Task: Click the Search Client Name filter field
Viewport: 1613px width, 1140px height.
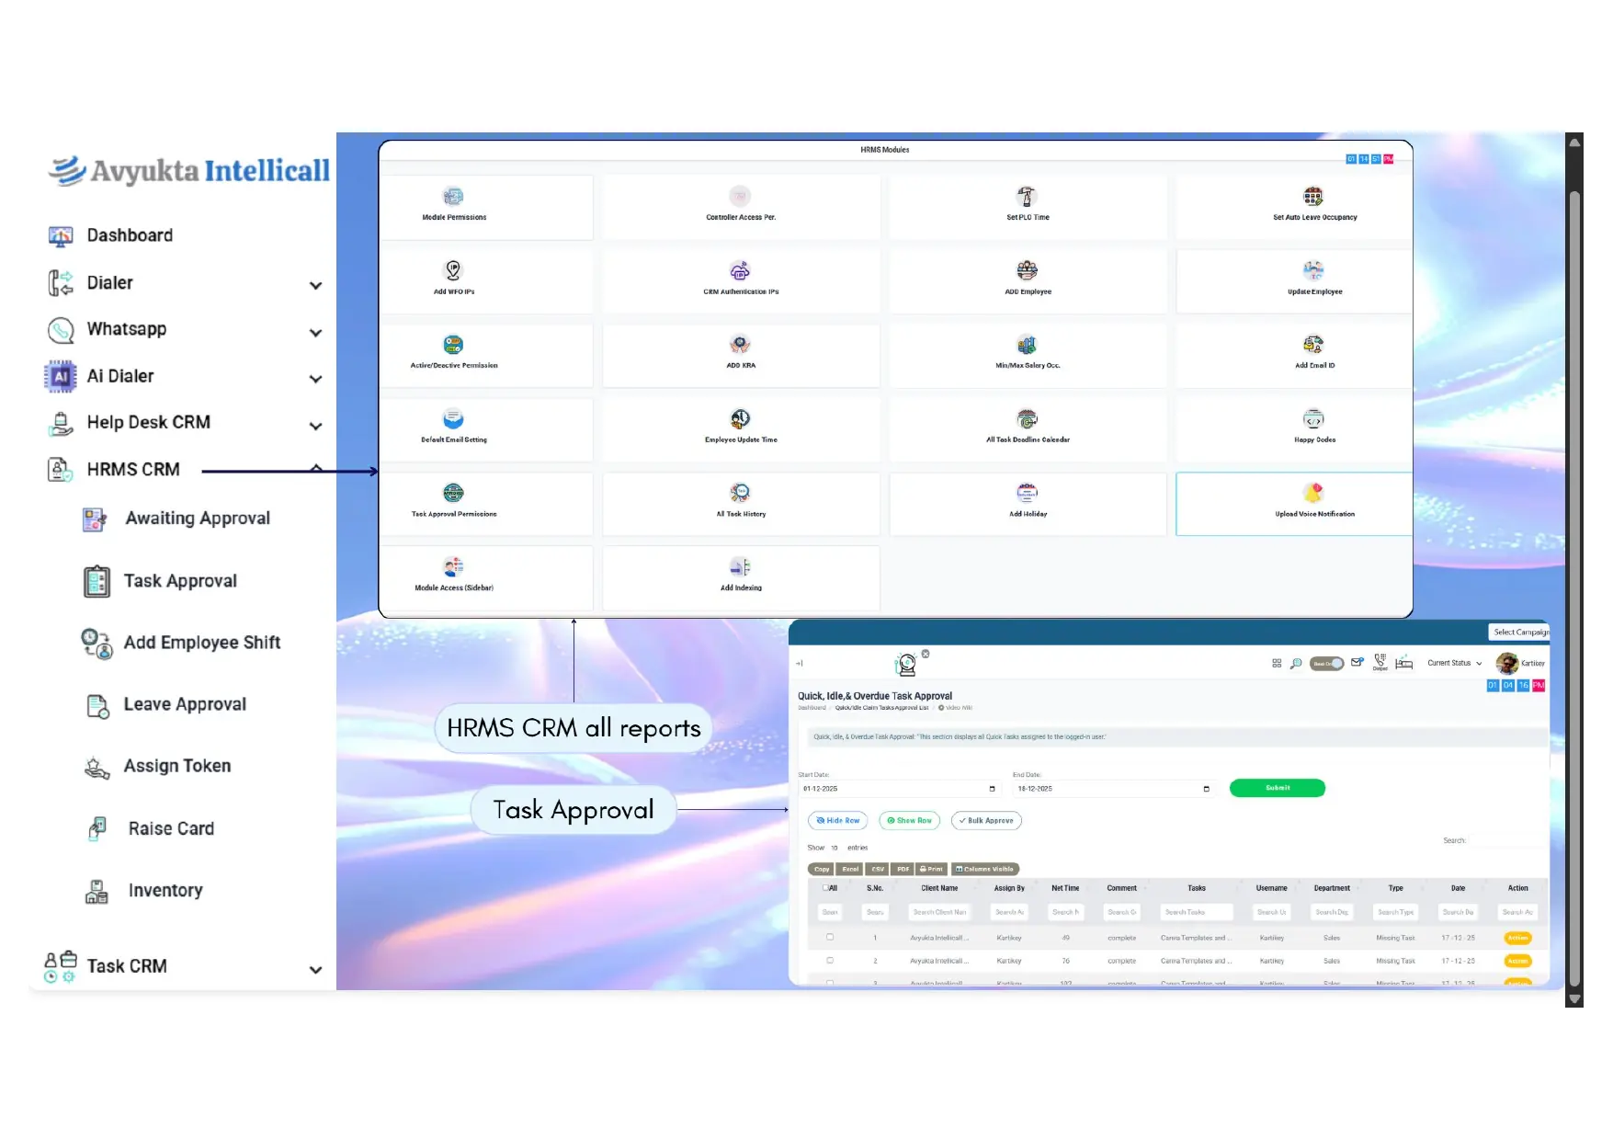Action: (939, 912)
